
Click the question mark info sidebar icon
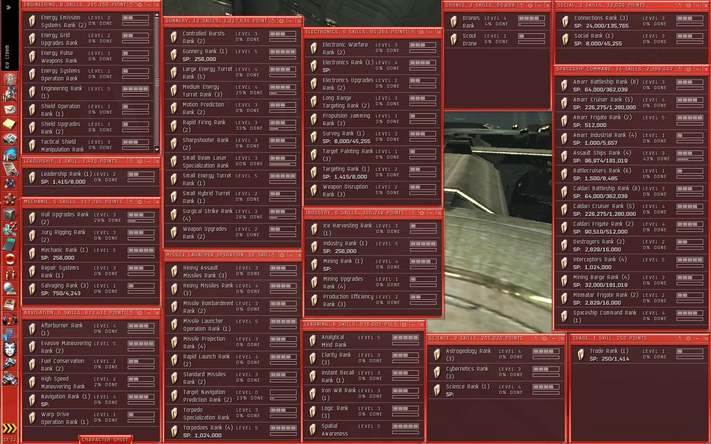(9, 334)
